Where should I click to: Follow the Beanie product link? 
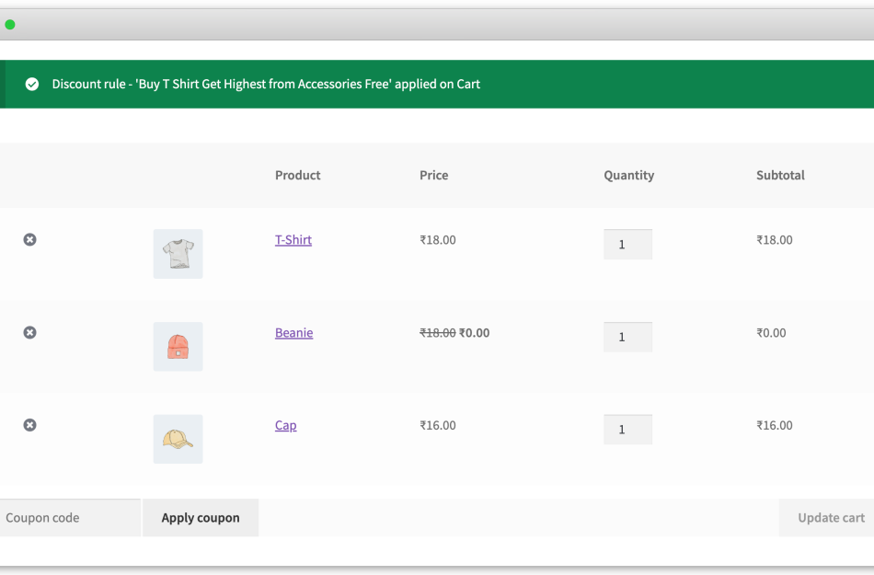pos(293,333)
